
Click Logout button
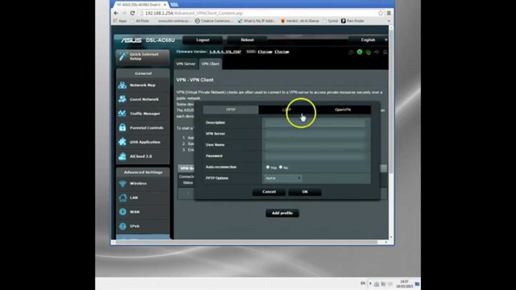[203, 40]
